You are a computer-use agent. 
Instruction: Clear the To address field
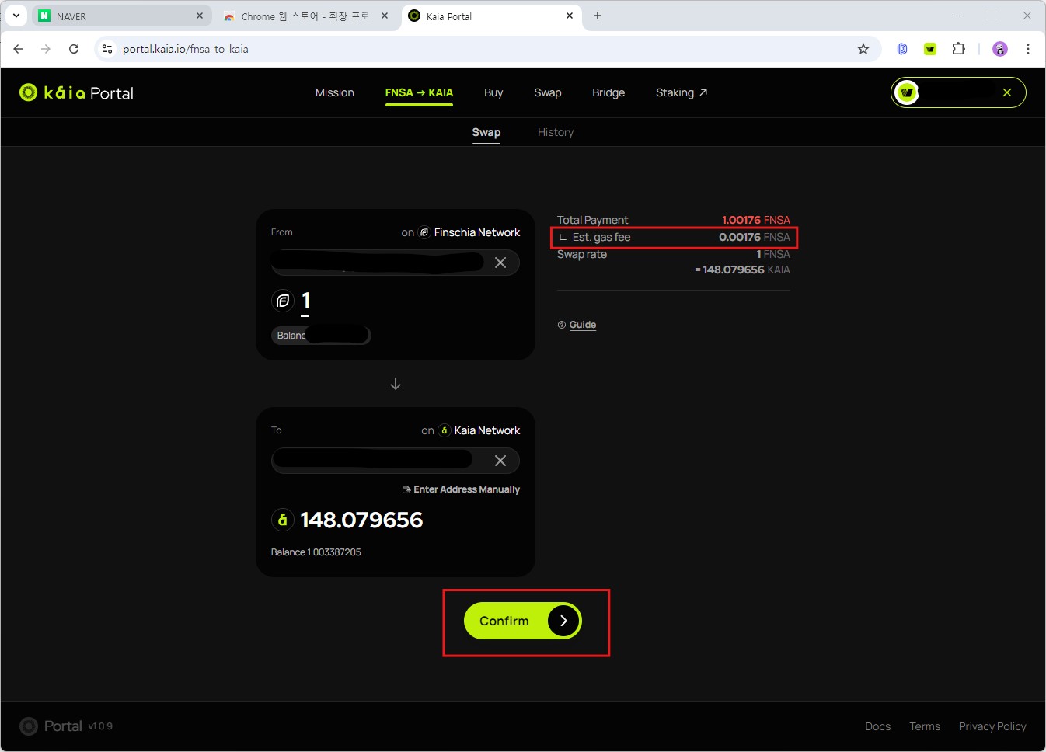point(500,461)
